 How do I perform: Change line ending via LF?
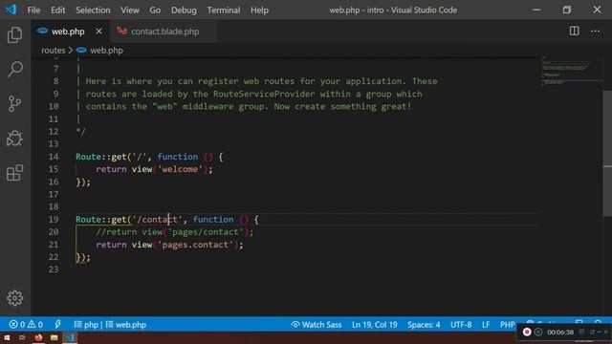(486, 325)
